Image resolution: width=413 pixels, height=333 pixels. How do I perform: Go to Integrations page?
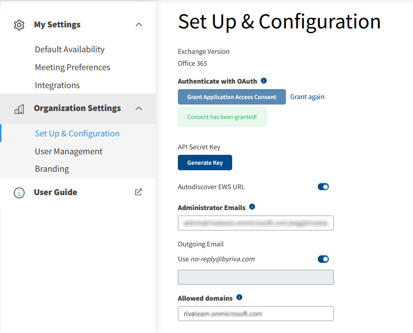[x=57, y=85]
